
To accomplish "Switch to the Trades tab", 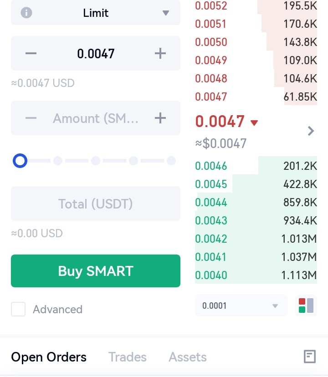I will (127, 357).
